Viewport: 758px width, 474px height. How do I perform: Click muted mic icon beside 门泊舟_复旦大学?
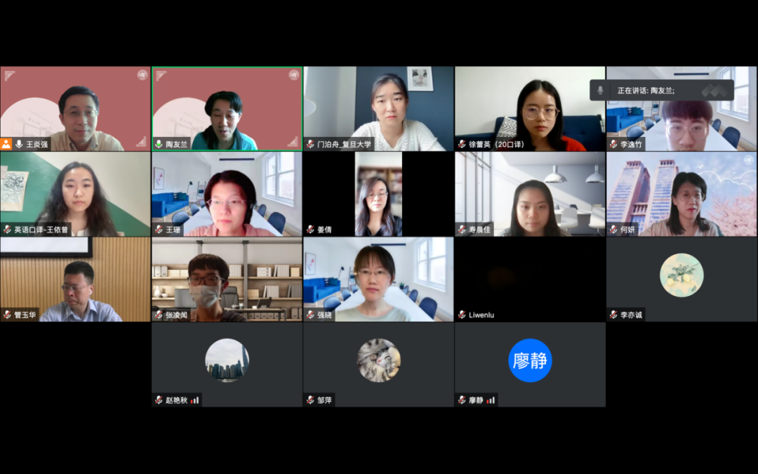[310, 144]
